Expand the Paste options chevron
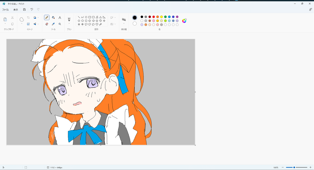Image resolution: width=314 pixels, height=170 pixels. [5, 24]
